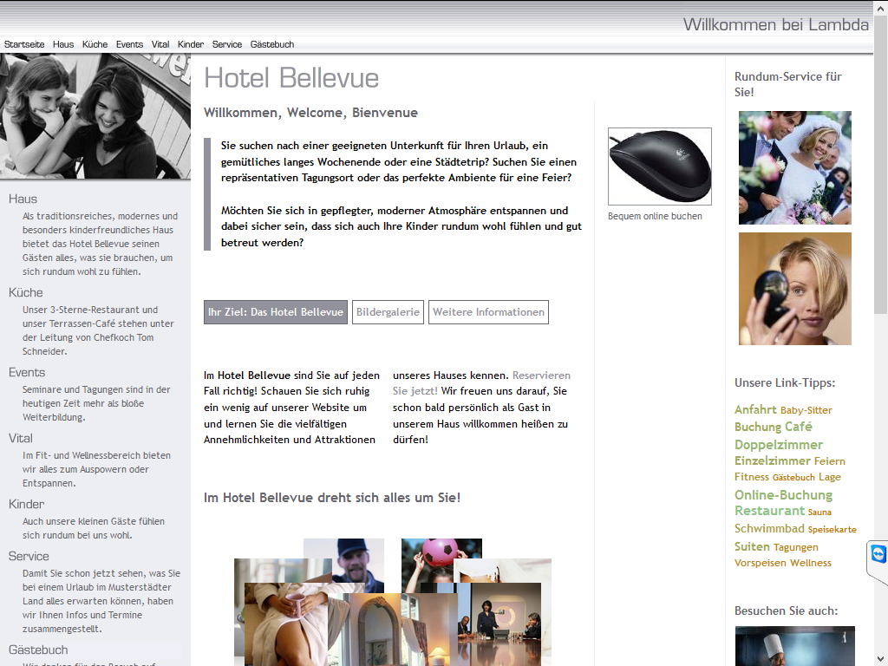This screenshot has width=888, height=666.
Task: Click the Online-Buchung tag link
Action: tap(783, 495)
